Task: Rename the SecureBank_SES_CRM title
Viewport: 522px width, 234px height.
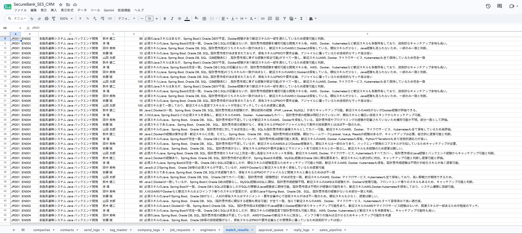Action: [x=34, y=4]
